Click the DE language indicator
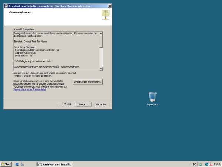This screenshot has height=167, width=222. (x=195, y=164)
